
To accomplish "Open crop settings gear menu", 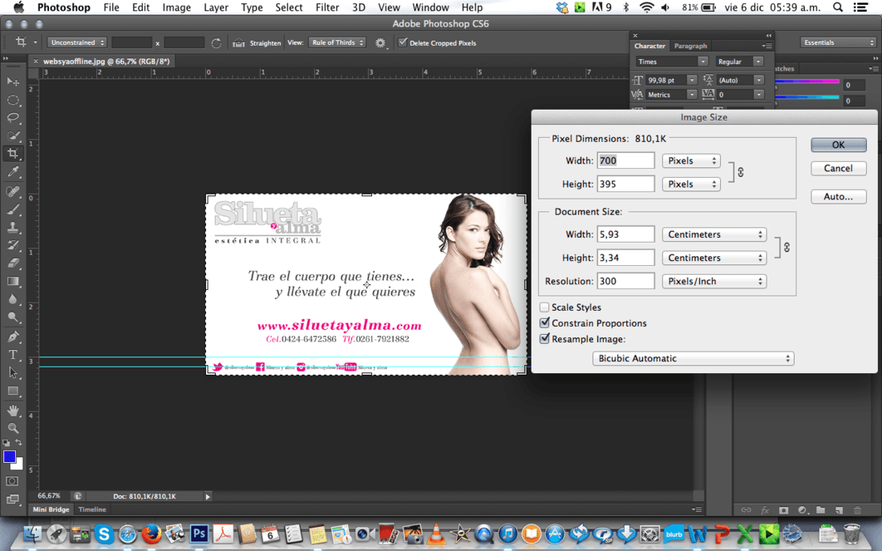I will pyautogui.click(x=381, y=42).
